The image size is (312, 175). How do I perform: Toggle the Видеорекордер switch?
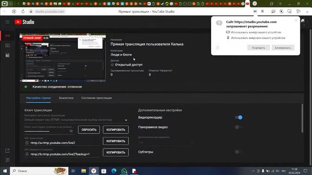[238, 118]
